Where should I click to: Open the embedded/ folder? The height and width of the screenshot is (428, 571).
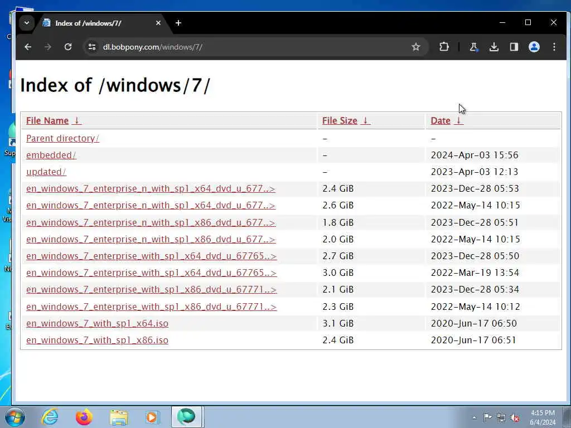coord(51,155)
